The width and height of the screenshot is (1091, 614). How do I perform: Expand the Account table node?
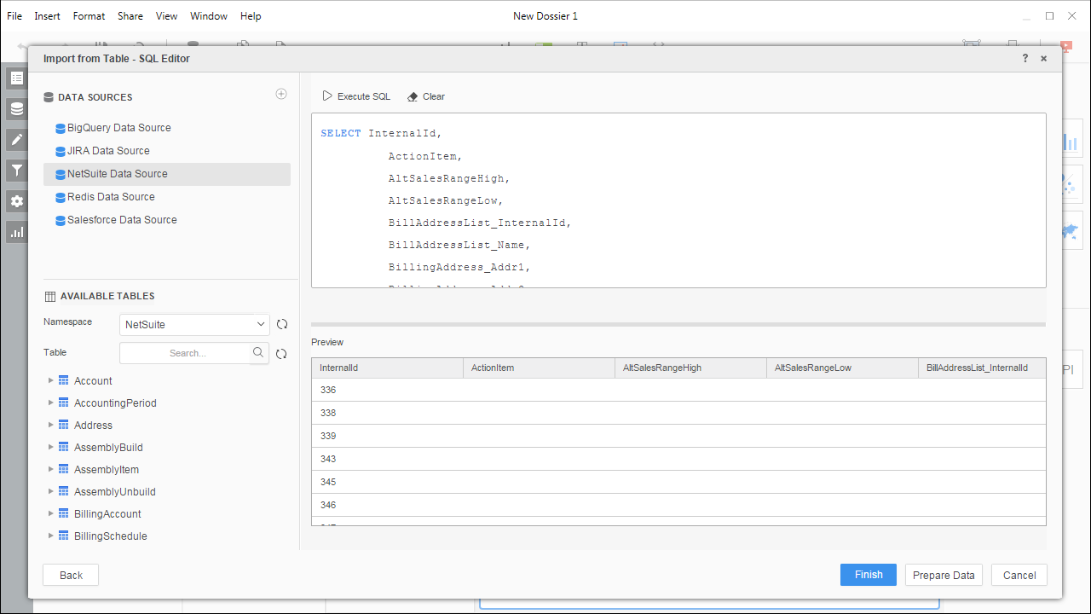pos(51,381)
